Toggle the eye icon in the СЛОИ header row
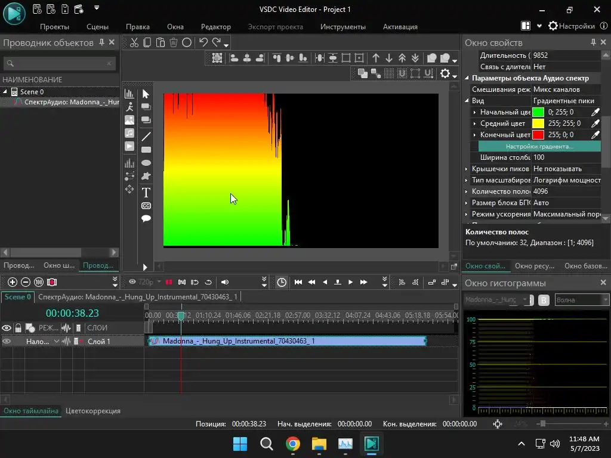The height and width of the screenshot is (458, 611). click(7, 328)
